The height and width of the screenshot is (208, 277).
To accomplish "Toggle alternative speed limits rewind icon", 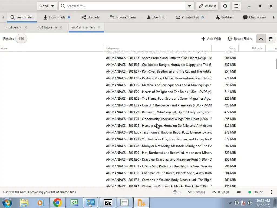I will [x=239, y=192].
